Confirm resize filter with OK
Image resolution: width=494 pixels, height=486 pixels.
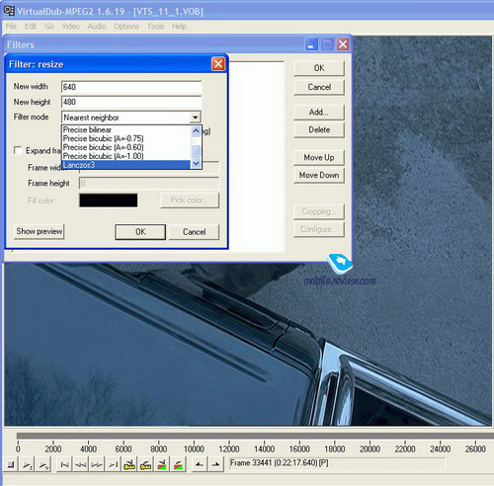pyautogui.click(x=140, y=232)
